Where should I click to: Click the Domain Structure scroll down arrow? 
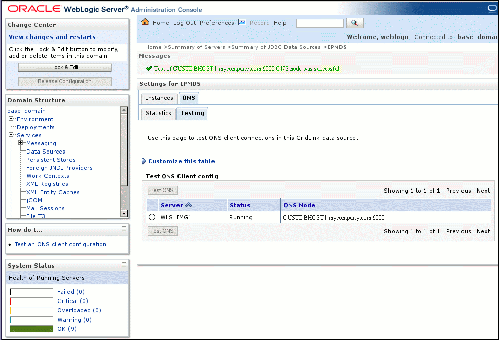[x=124, y=213]
